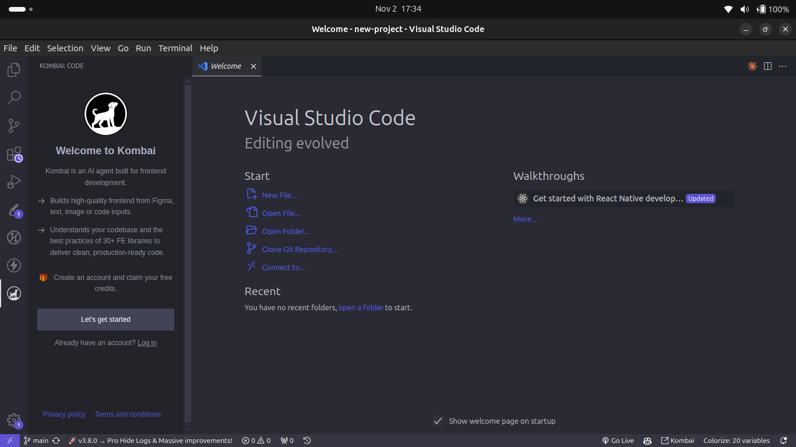
Task: Split the editor right
Action: click(x=767, y=66)
